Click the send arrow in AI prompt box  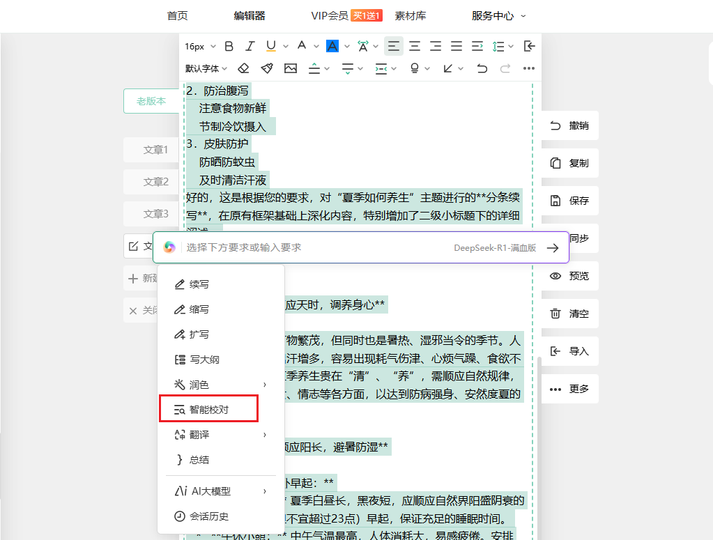pos(553,248)
